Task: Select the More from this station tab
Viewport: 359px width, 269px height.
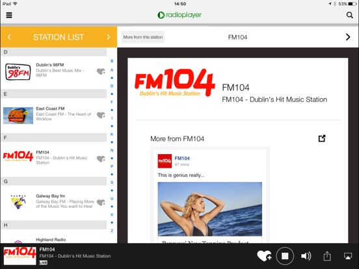Action: [x=143, y=37]
